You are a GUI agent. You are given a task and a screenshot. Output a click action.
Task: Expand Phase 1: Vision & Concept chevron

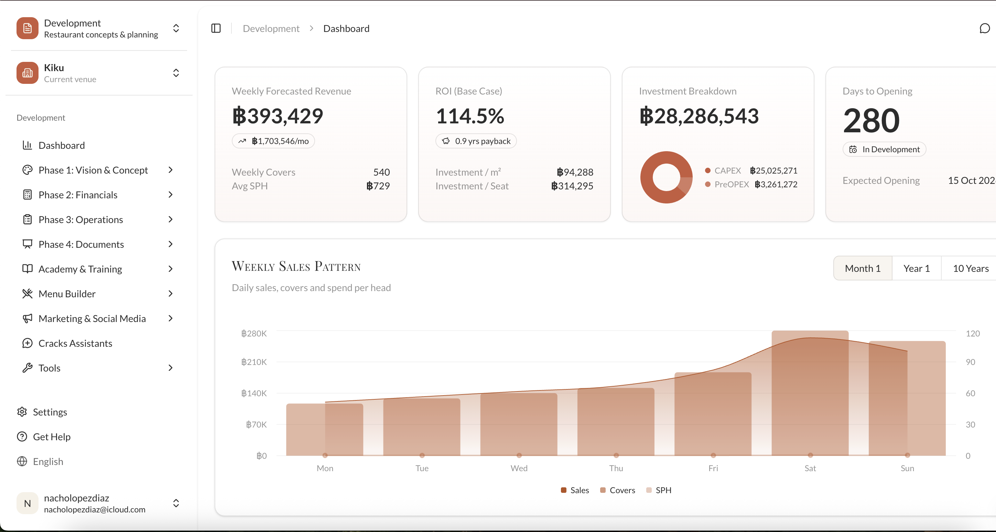(x=171, y=170)
